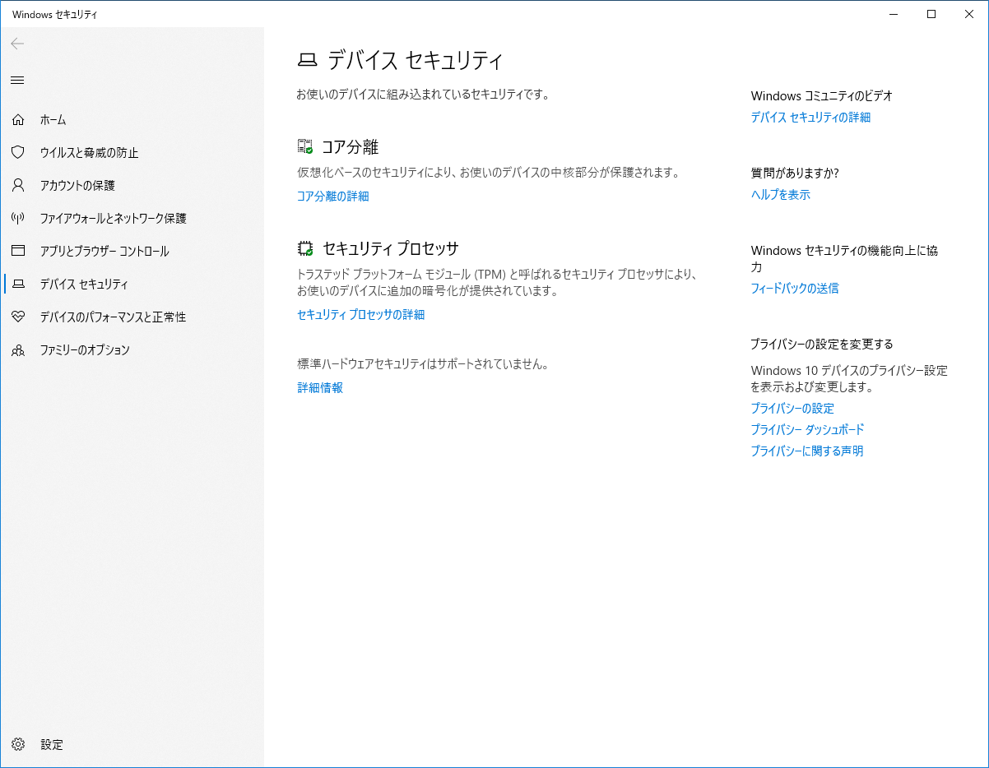Click the セキュリティ プロセッサ heading text
Image resolution: width=989 pixels, height=768 pixels.
coord(390,248)
